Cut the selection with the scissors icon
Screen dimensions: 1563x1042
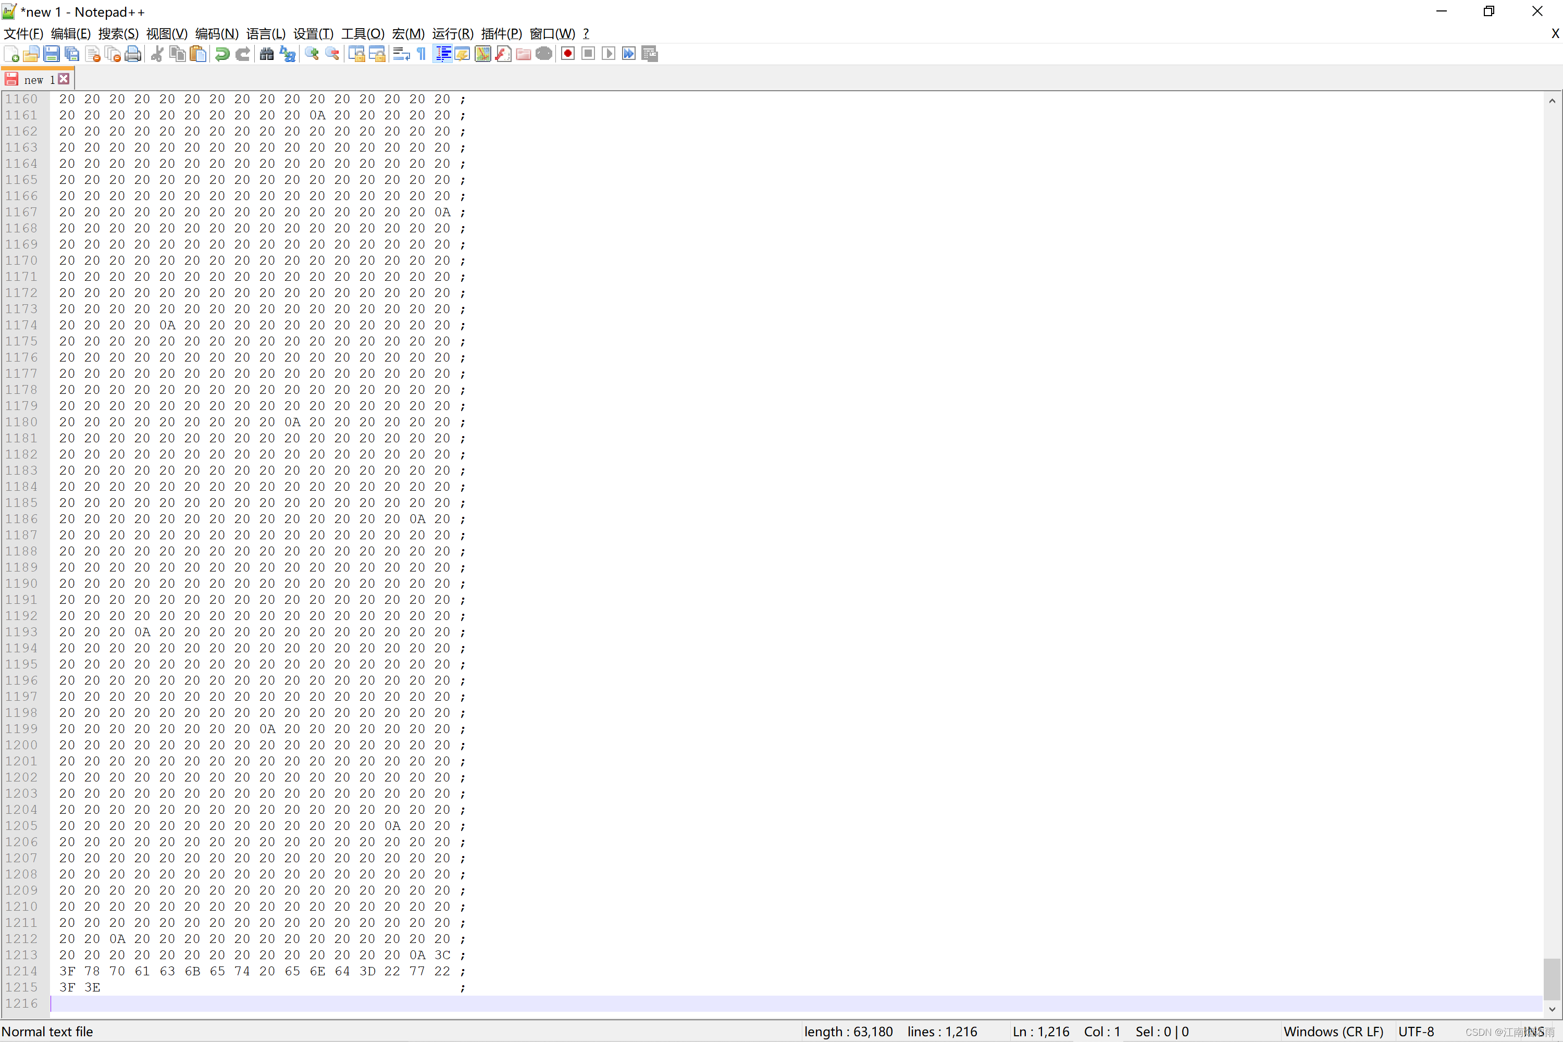coord(157,54)
